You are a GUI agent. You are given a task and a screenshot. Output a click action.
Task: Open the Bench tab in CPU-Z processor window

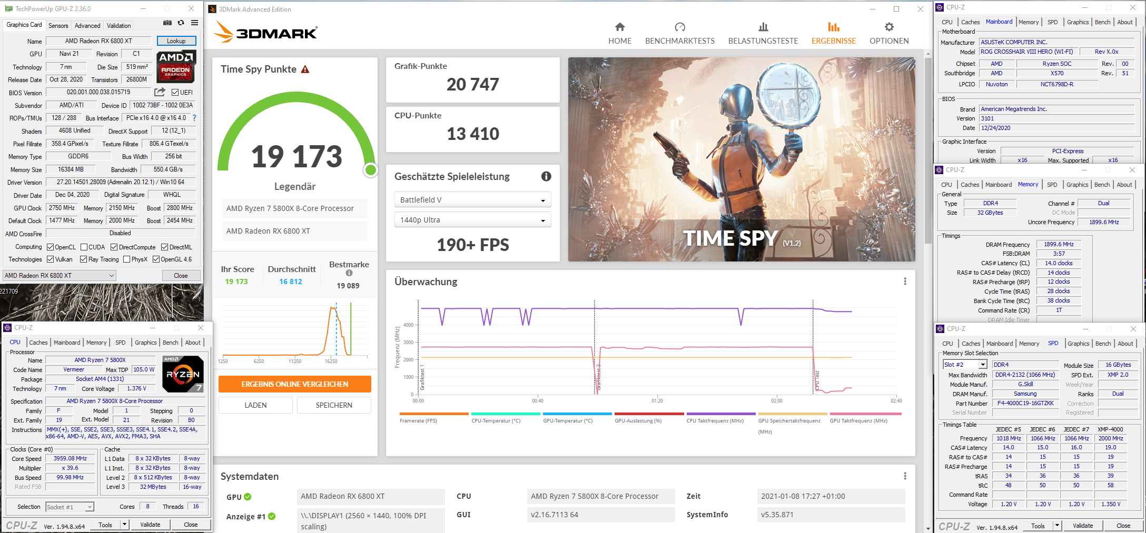[x=171, y=343]
